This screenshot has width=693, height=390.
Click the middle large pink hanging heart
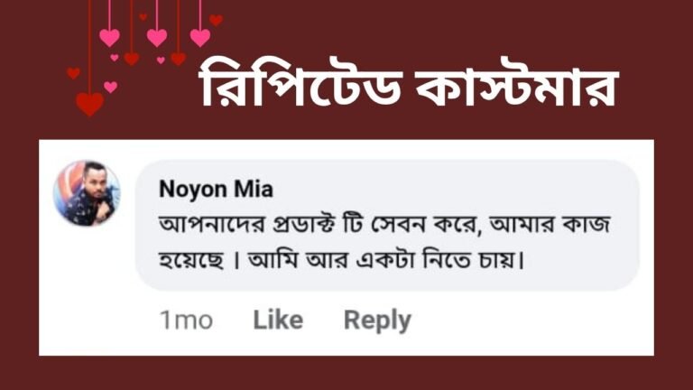pyautogui.click(x=157, y=37)
